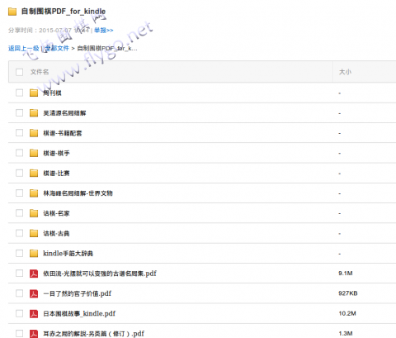Viewport: 396px width, 338px height.
Task: Click folder icon for 棋谱-棋手
Action: tap(34, 153)
